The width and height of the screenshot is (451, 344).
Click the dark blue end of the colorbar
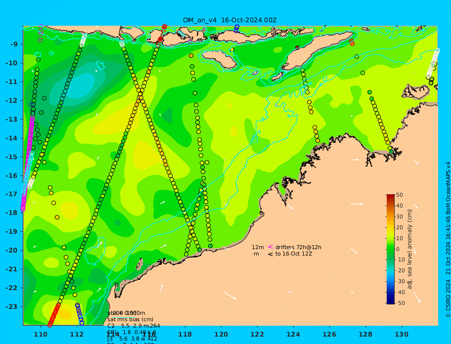pyautogui.click(x=391, y=301)
